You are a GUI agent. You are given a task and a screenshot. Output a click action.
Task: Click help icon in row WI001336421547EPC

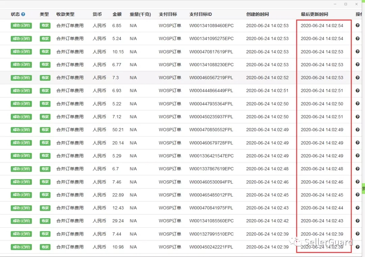tap(358, 156)
